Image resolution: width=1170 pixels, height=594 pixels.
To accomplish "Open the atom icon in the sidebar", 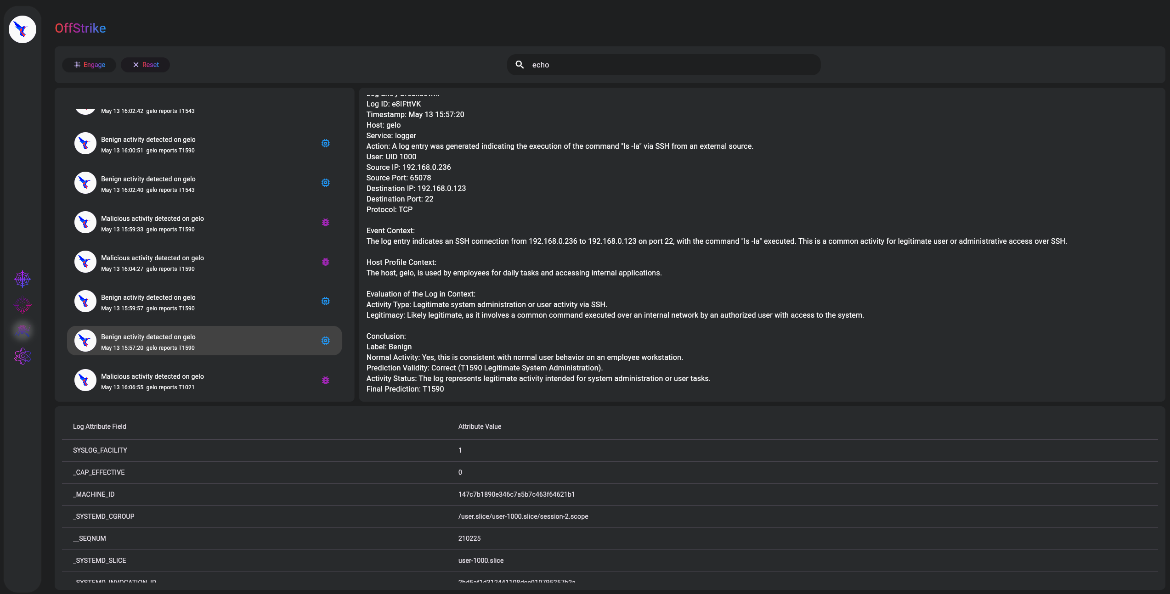I will pos(23,356).
